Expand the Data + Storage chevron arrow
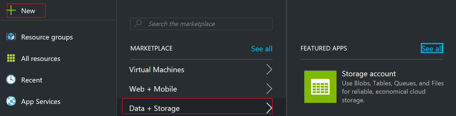This screenshot has width=456, height=116. point(269,108)
